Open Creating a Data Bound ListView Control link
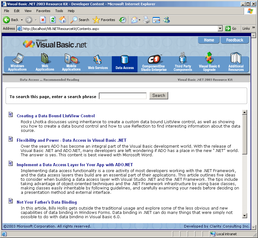This screenshot has width=258, height=238. (x=56, y=116)
